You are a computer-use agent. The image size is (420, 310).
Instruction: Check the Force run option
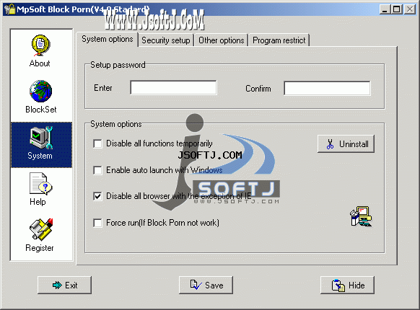point(97,223)
